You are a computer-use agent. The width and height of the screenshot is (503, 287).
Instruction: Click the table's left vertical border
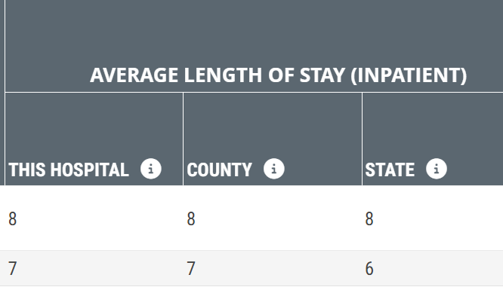(x=5, y=93)
